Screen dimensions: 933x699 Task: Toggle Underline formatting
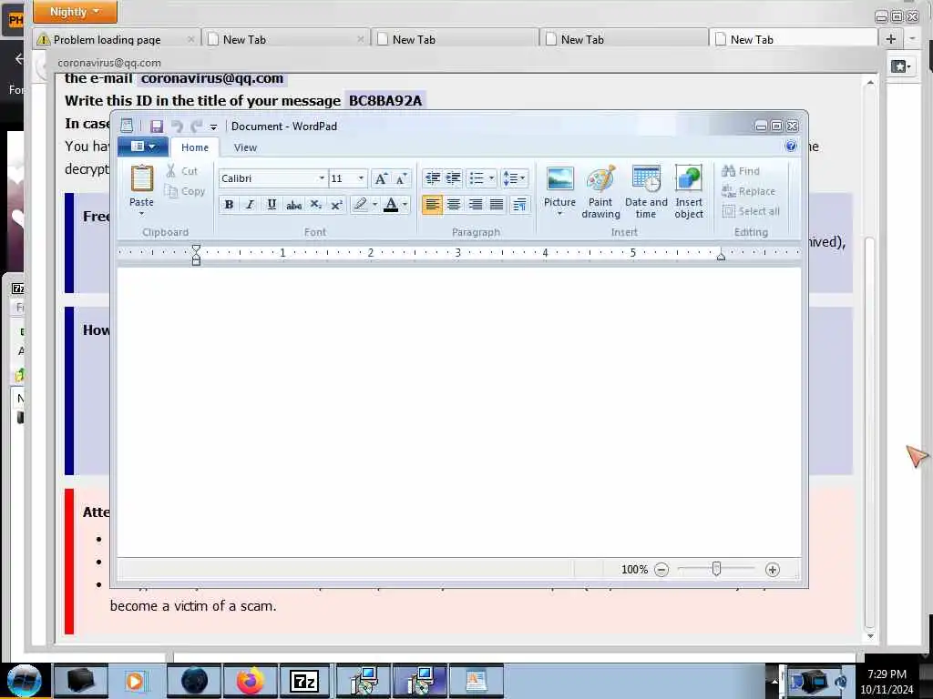coord(272,205)
